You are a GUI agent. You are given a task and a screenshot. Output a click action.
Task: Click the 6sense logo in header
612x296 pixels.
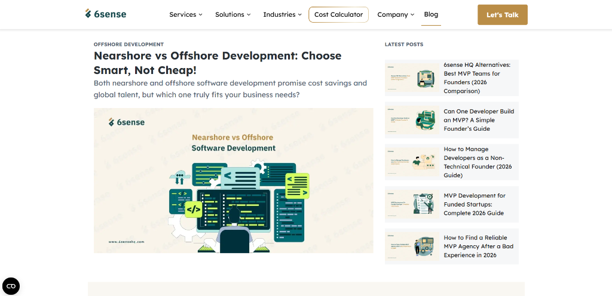coord(106,14)
